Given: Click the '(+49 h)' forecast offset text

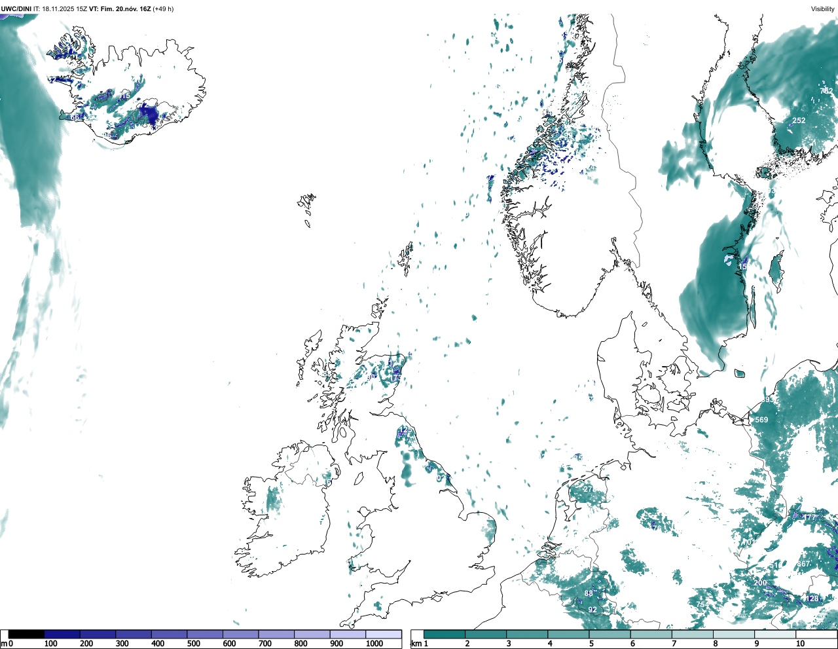Looking at the screenshot, I should 163,9.
